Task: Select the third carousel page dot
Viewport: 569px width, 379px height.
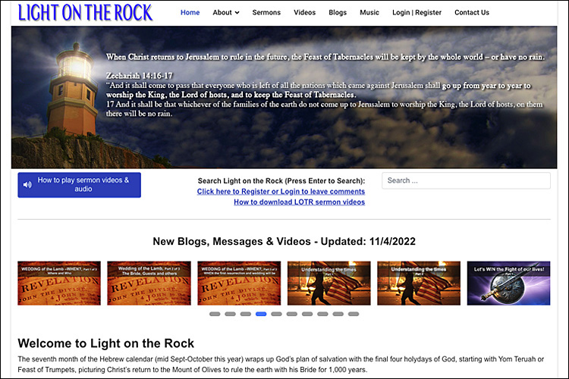Action: pyautogui.click(x=246, y=314)
